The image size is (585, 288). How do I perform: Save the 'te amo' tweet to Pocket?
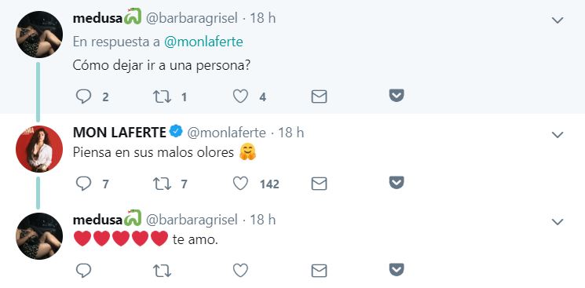397,269
